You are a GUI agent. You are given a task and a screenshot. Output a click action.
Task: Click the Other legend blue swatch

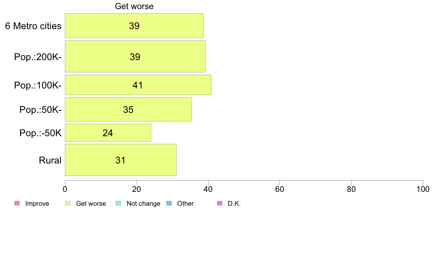pyautogui.click(x=169, y=204)
